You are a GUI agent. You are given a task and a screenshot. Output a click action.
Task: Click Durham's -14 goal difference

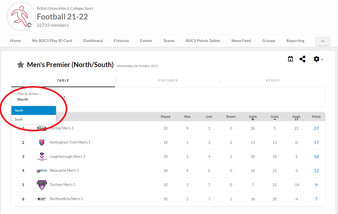297,185
